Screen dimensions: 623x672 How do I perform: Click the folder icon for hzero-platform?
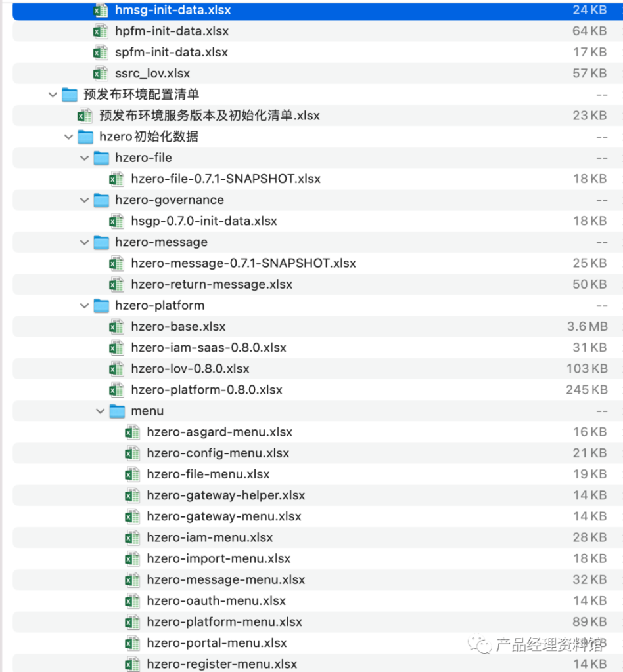tap(101, 306)
